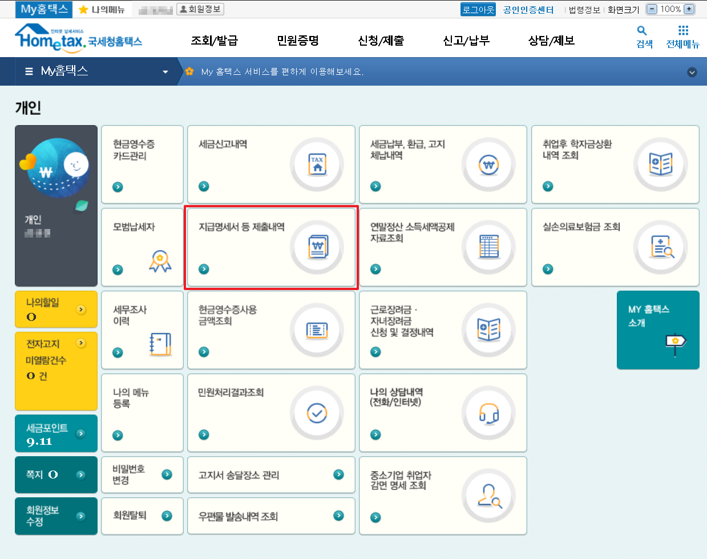Click the 세금납부 won coin icon
The height and width of the screenshot is (559, 707).
pos(490,164)
